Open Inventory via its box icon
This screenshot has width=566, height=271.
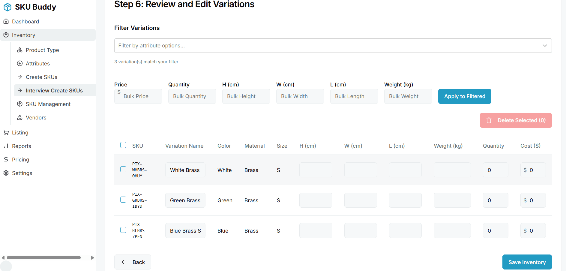pyautogui.click(x=6, y=35)
